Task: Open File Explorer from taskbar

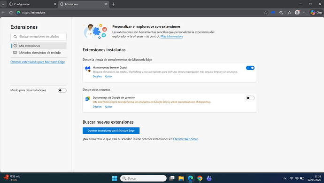Action: 181,178
